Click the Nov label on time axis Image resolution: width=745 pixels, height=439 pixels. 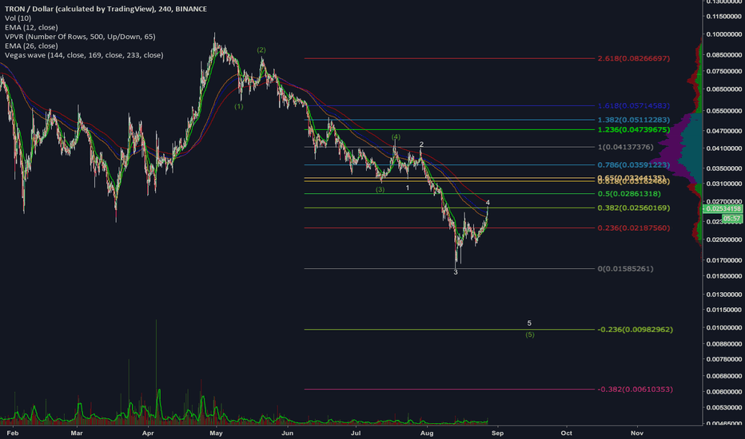[637, 433]
